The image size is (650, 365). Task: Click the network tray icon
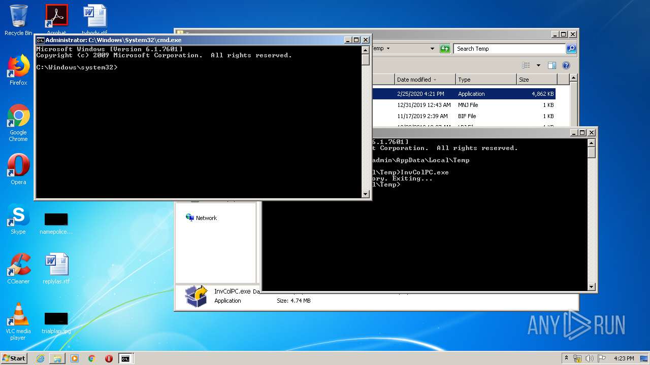pos(577,358)
